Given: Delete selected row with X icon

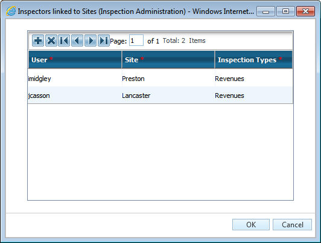Looking at the screenshot, I should pyautogui.click(x=51, y=40).
